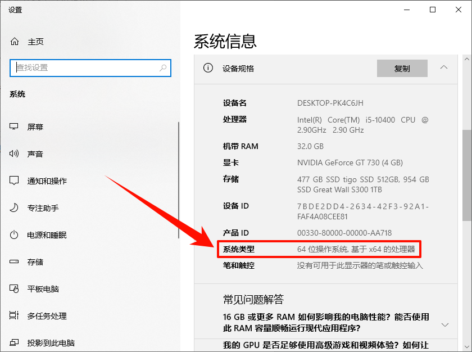Click the info icon next to 设备规格

coord(208,68)
